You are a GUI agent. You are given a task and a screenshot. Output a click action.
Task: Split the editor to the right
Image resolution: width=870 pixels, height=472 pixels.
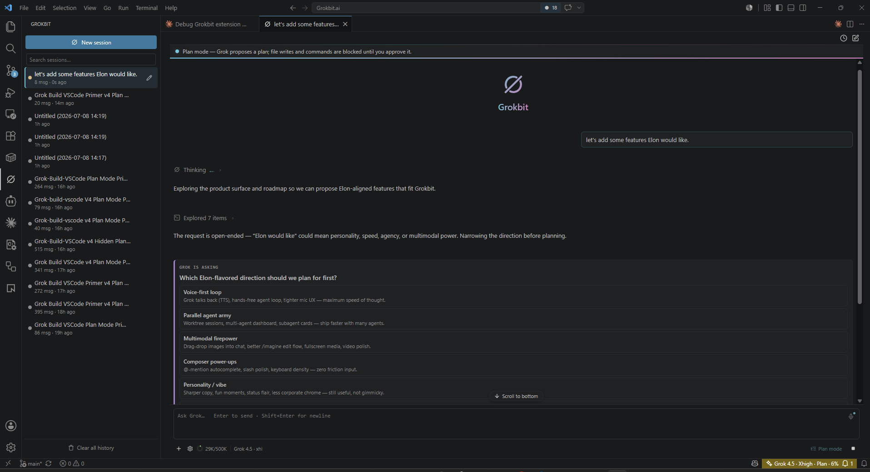(850, 24)
